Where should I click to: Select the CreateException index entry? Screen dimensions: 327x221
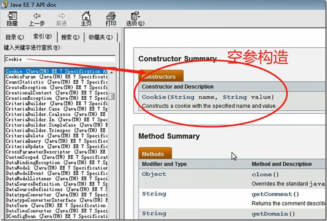tap(56, 88)
